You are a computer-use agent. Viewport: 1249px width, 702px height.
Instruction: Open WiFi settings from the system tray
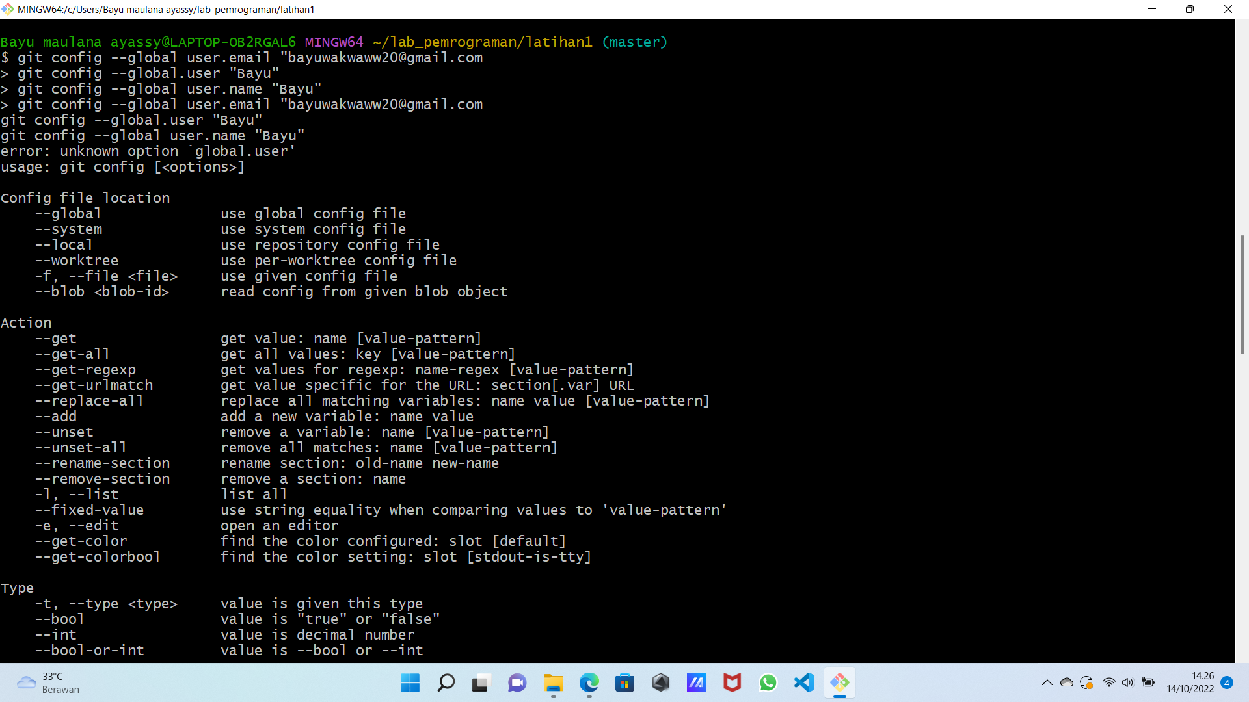[x=1109, y=682]
